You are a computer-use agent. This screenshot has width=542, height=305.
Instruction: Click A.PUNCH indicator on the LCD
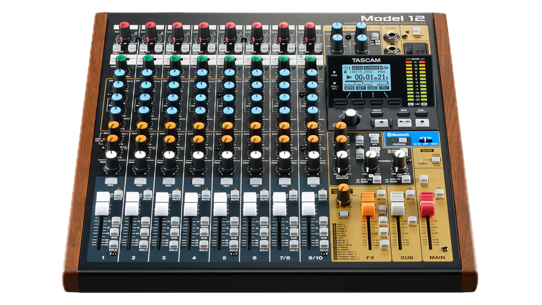(x=371, y=67)
